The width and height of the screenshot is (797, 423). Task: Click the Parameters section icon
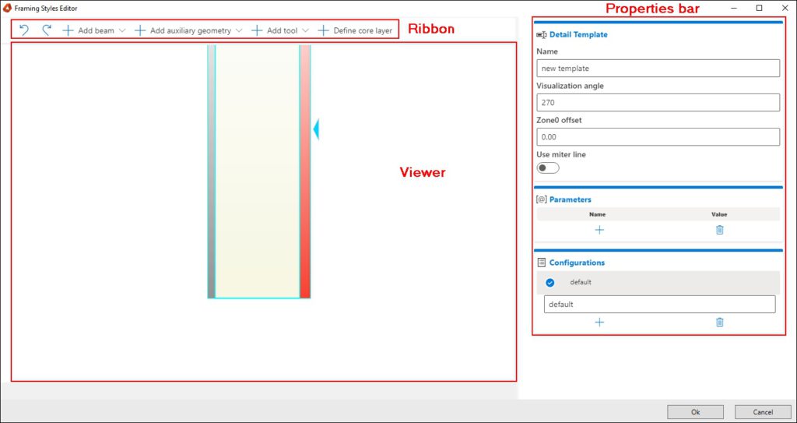(542, 199)
